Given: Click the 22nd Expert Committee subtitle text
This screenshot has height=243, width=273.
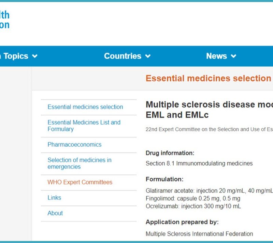Looking at the screenshot, I should click(209, 130).
